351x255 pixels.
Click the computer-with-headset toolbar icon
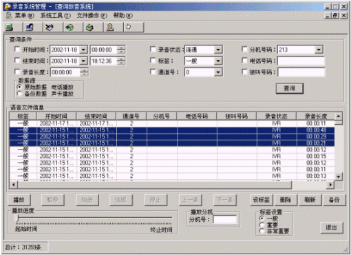[x=30, y=28]
